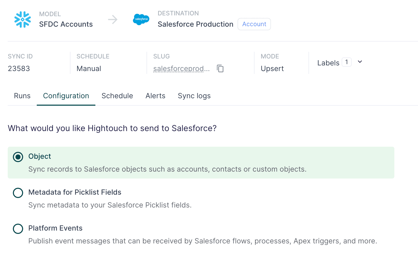
Task: Go to the Schedule tab
Action: tap(117, 96)
